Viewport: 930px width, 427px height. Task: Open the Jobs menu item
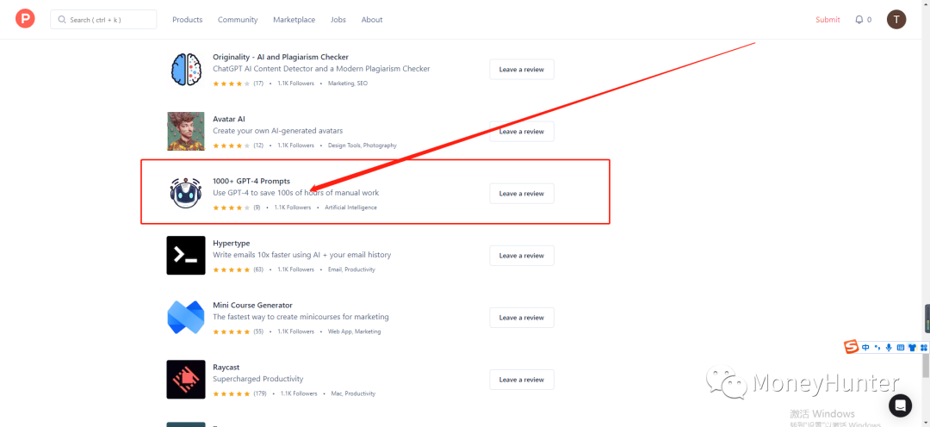(x=338, y=20)
